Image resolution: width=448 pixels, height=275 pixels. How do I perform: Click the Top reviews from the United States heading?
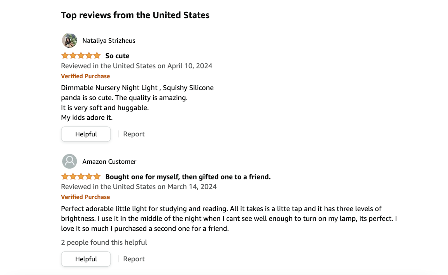click(x=135, y=15)
